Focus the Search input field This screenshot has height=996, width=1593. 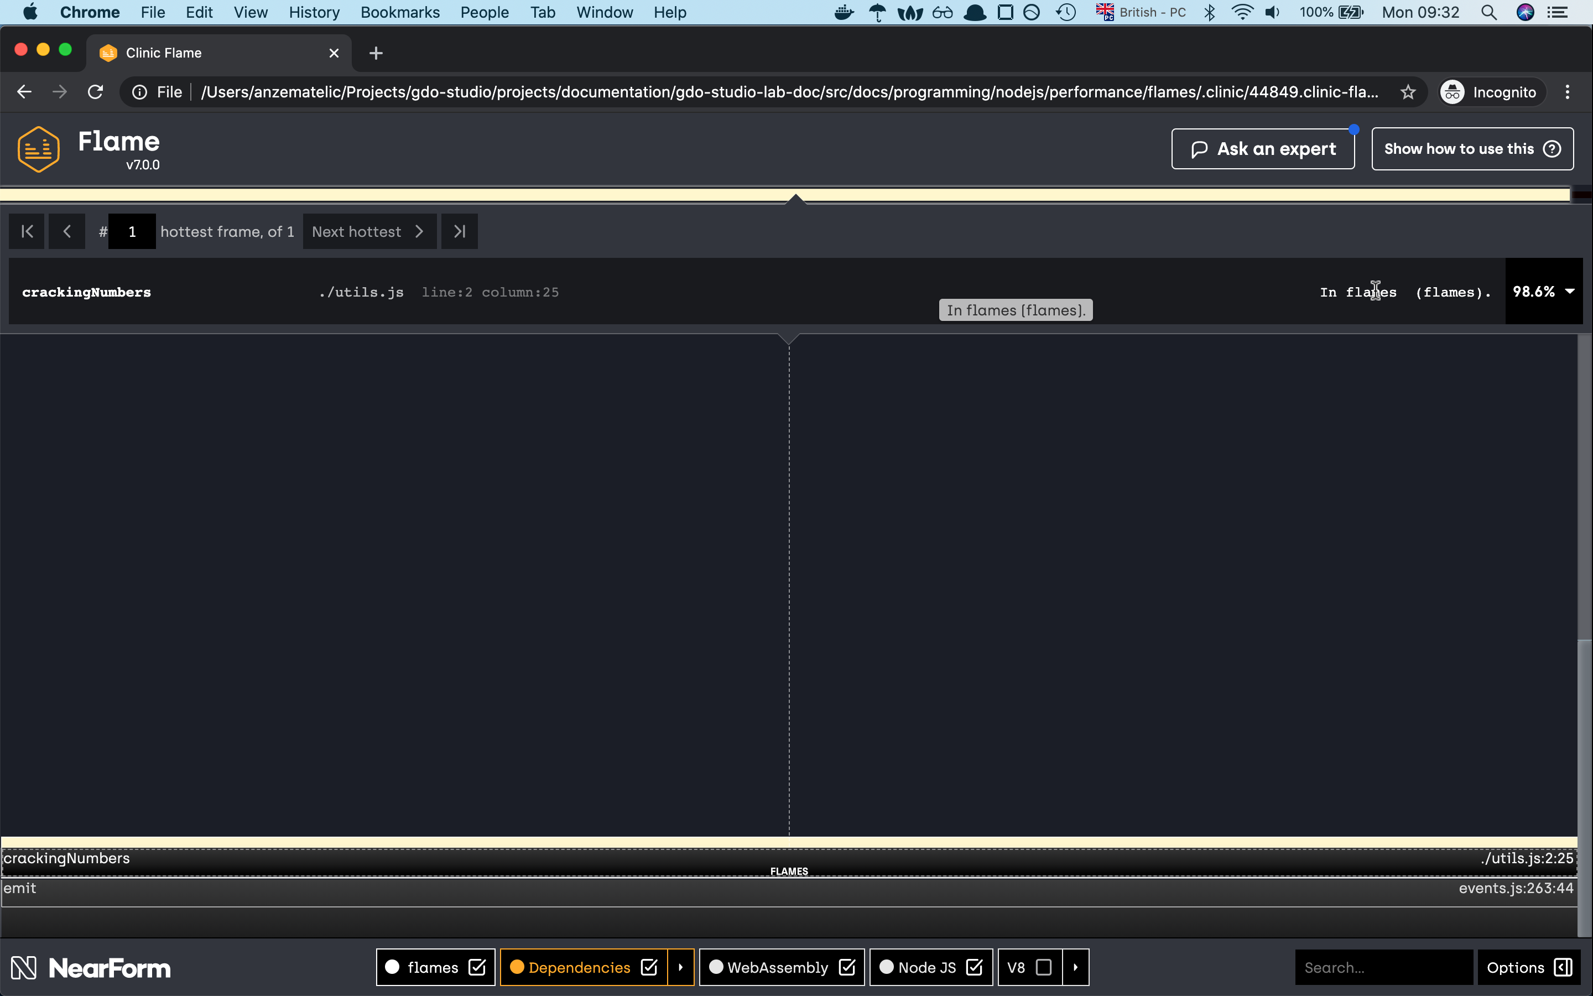[1382, 967]
